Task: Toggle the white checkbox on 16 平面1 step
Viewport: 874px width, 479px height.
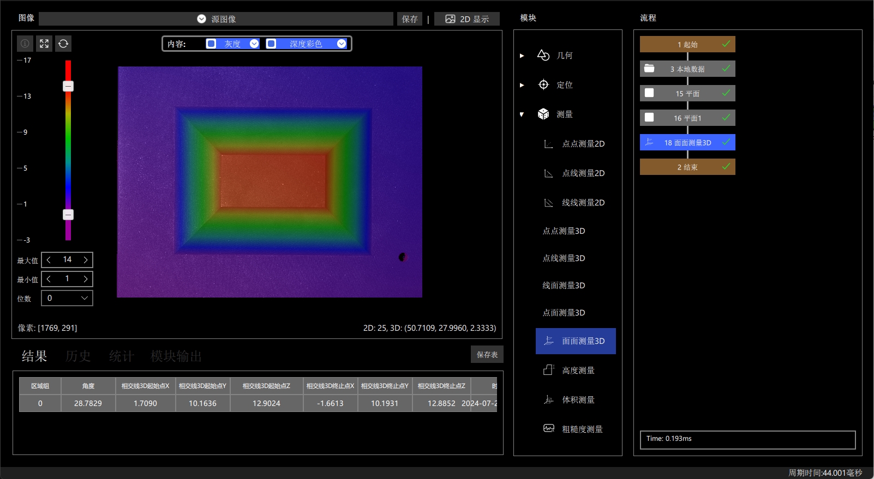Action: click(x=649, y=118)
